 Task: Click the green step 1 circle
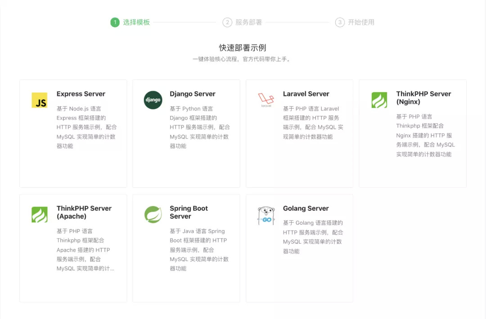tap(115, 22)
